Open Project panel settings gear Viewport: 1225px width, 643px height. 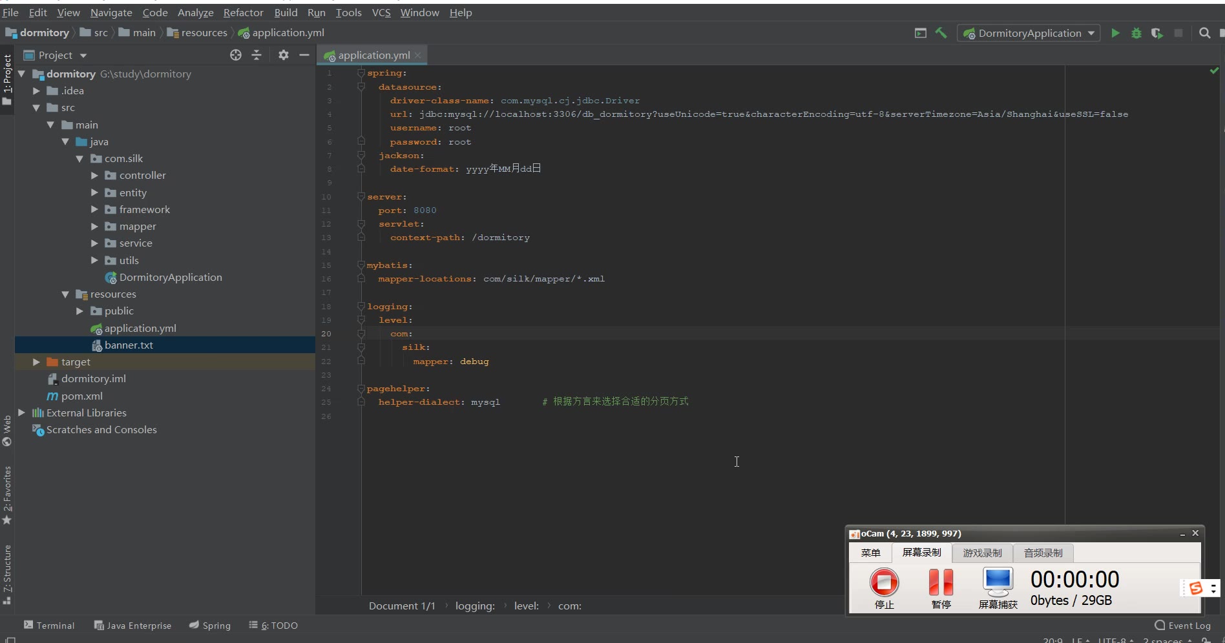(283, 56)
